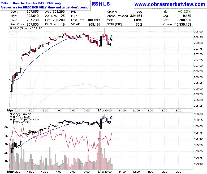Click candlestick icon beside QQQ 106.39 legend

click(11, 114)
